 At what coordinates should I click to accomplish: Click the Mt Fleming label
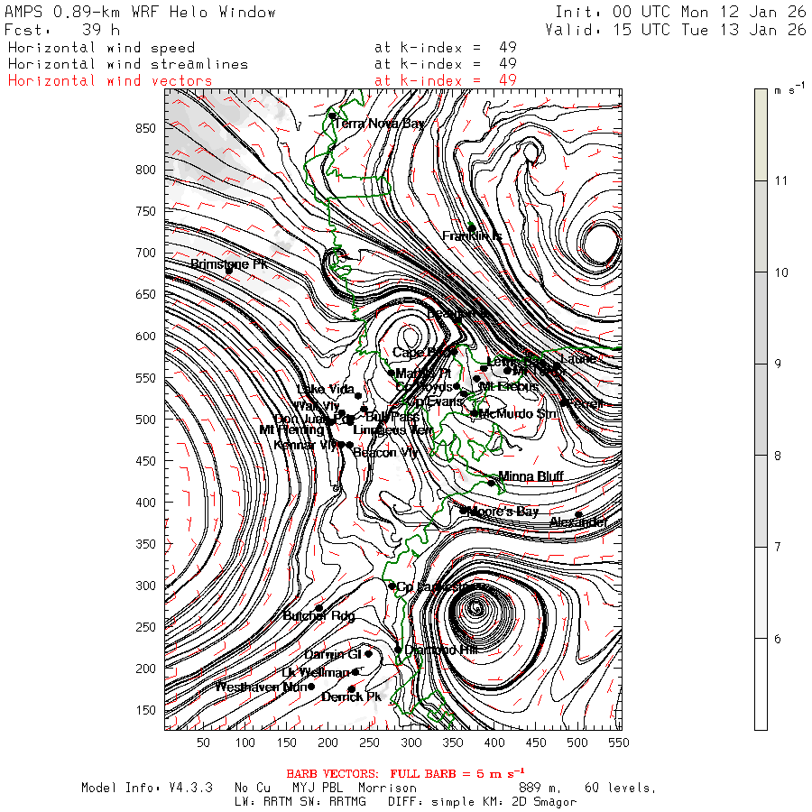(x=291, y=429)
